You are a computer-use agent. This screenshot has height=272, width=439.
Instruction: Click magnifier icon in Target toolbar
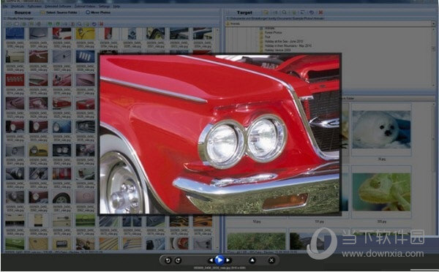click(x=284, y=12)
